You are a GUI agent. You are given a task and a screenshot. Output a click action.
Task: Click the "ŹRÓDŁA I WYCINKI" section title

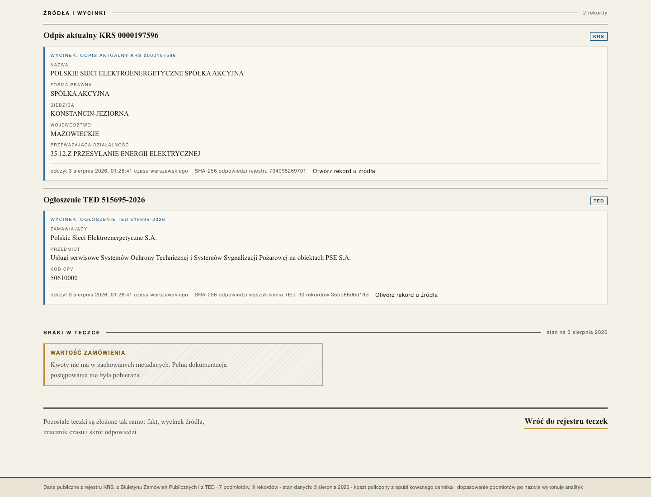click(75, 13)
